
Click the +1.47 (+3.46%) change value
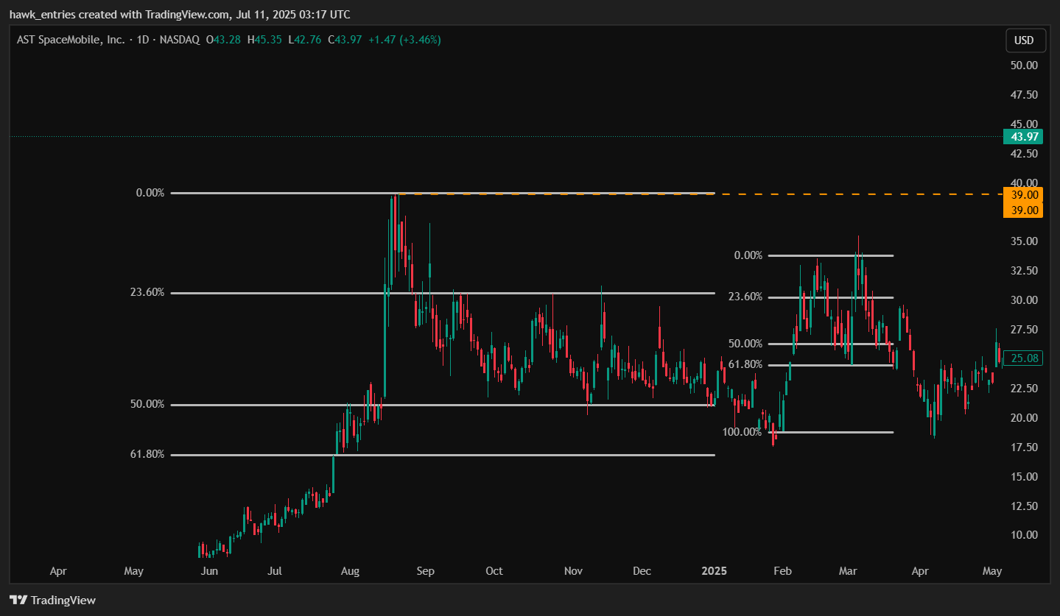pyautogui.click(x=404, y=40)
